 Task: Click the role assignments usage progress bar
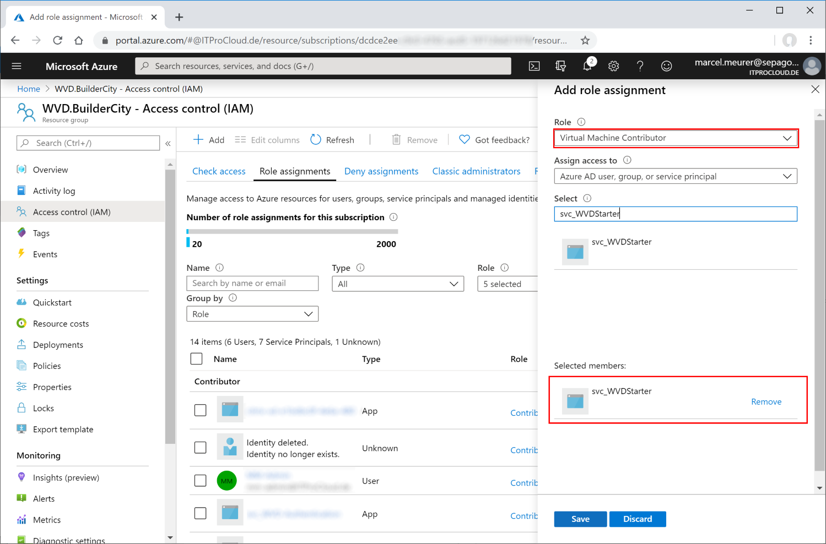292,231
